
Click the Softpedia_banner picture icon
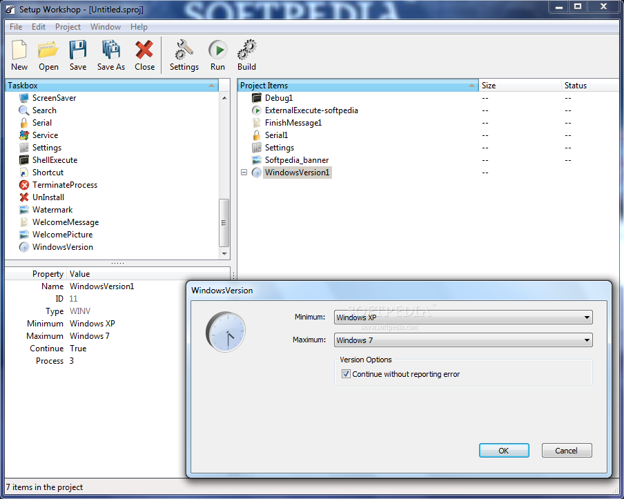point(257,160)
